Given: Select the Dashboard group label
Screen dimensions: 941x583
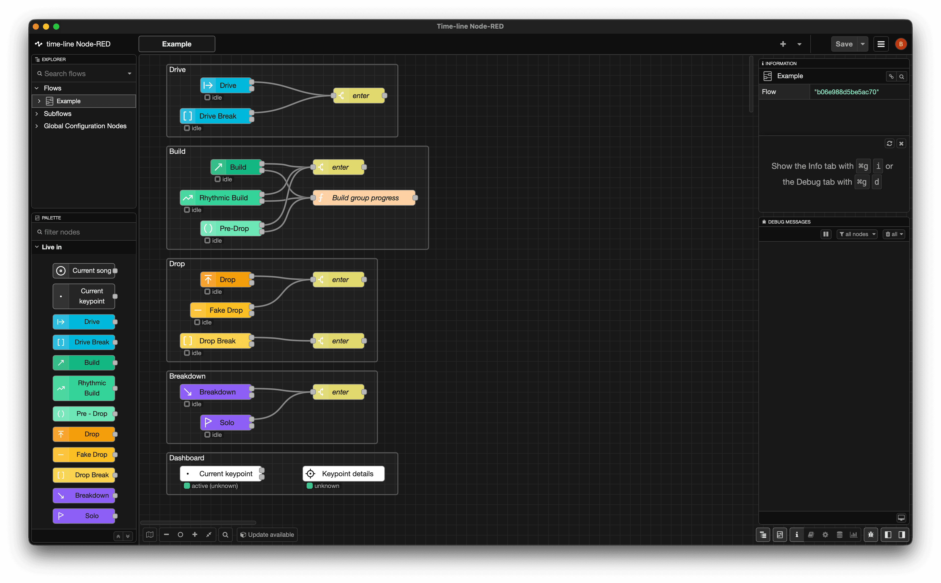Looking at the screenshot, I should pyautogui.click(x=187, y=458).
